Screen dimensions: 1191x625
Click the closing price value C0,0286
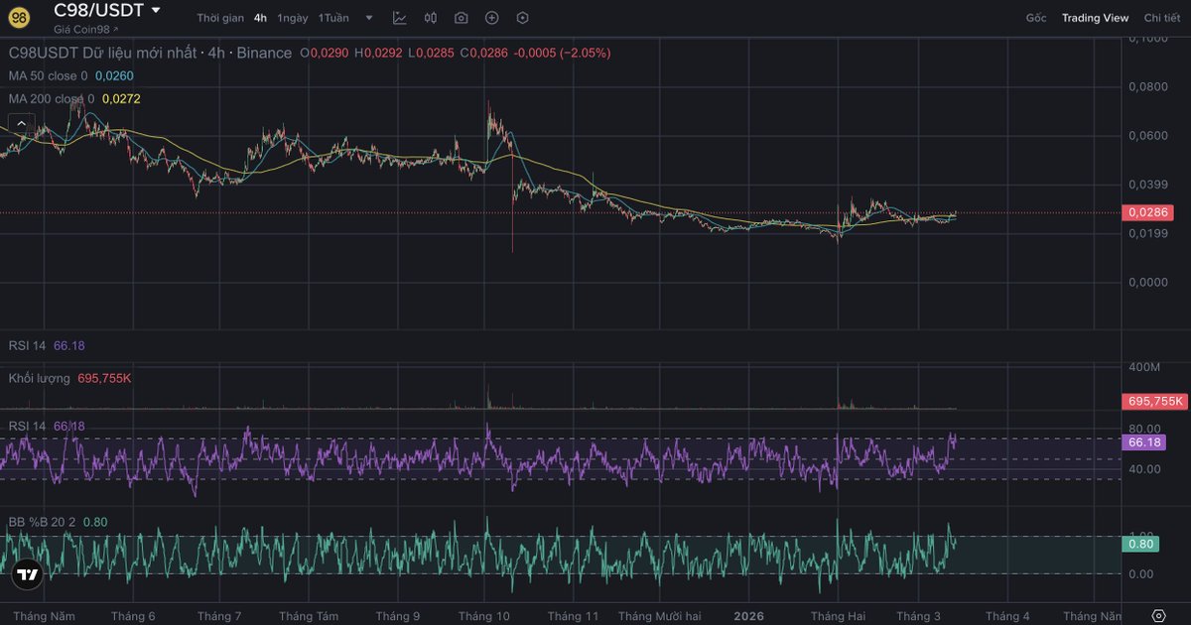[485, 53]
